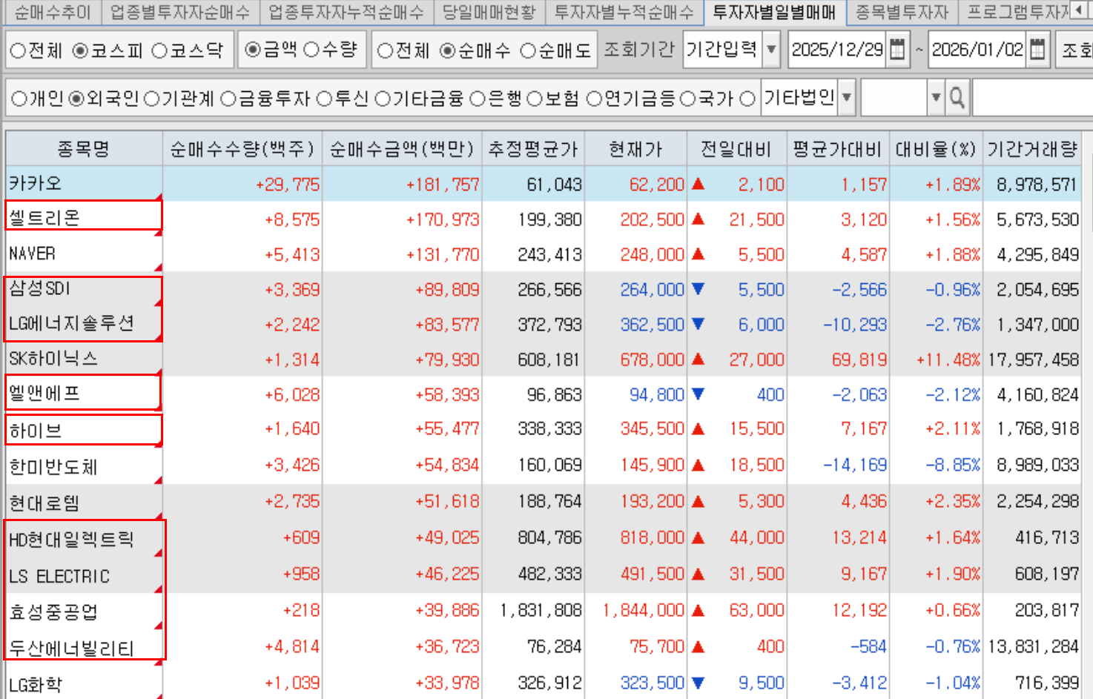Click the blue down triangle in LG화학 row
1093x699 pixels.
point(698,683)
